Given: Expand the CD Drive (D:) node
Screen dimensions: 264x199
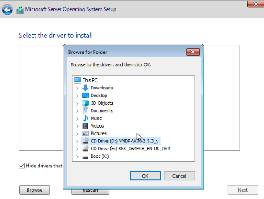Looking at the screenshot, I should 77,141.
